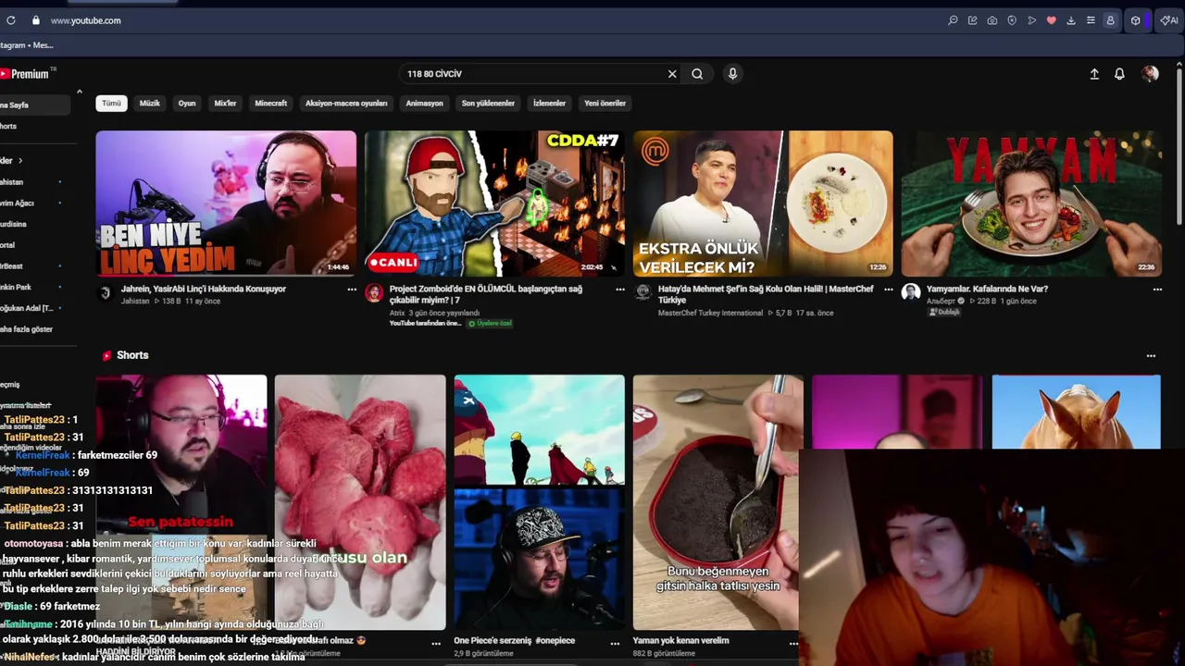Select the Yeni öneriler chip
1185x666 pixels.
point(605,104)
